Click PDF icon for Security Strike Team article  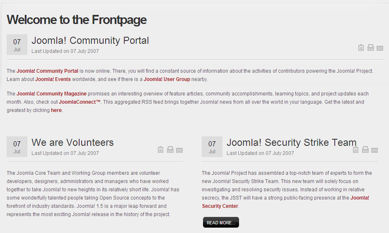coord(355,150)
